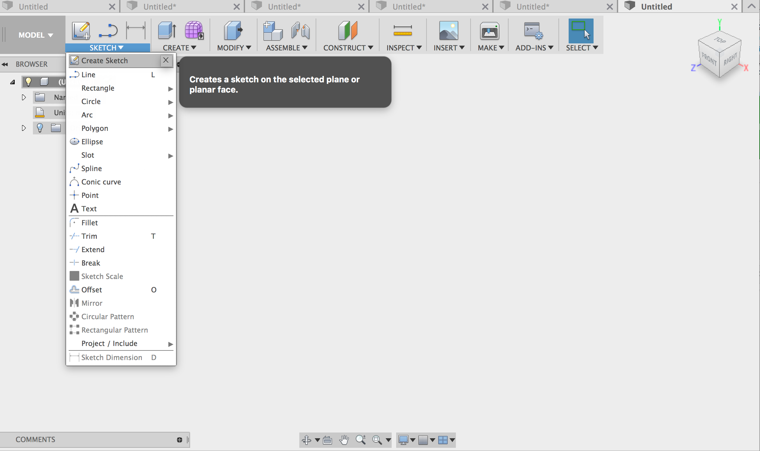The width and height of the screenshot is (760, 451).
Task: Choose Offset from the Sketch menu
Action: point(121,290)
